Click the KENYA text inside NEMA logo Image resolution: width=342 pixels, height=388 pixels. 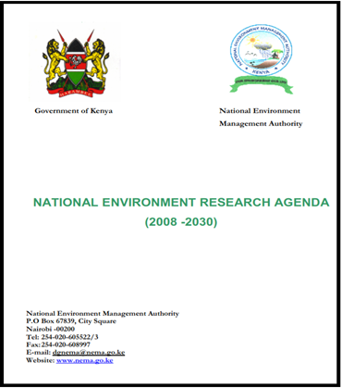tap(261, 71)
